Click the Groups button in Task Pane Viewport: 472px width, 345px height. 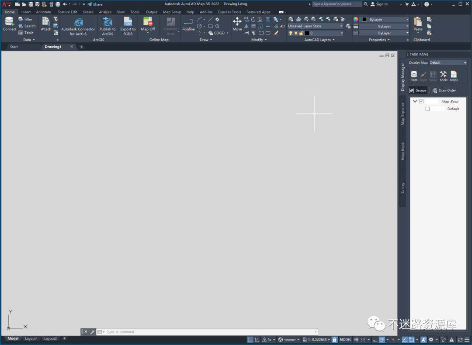tap(418, 90)
